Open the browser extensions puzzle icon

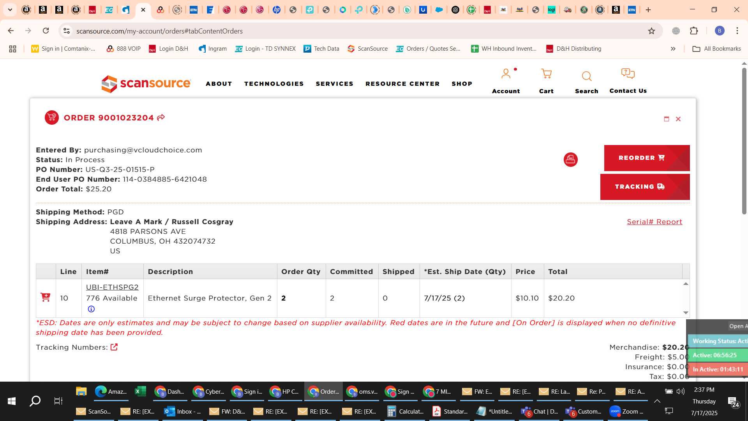tap(694, 31)
